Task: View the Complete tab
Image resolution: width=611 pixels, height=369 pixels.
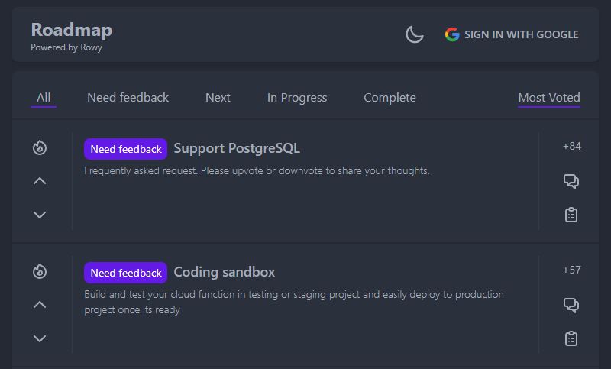Action: pyautogui.click(x=390, y=98)
